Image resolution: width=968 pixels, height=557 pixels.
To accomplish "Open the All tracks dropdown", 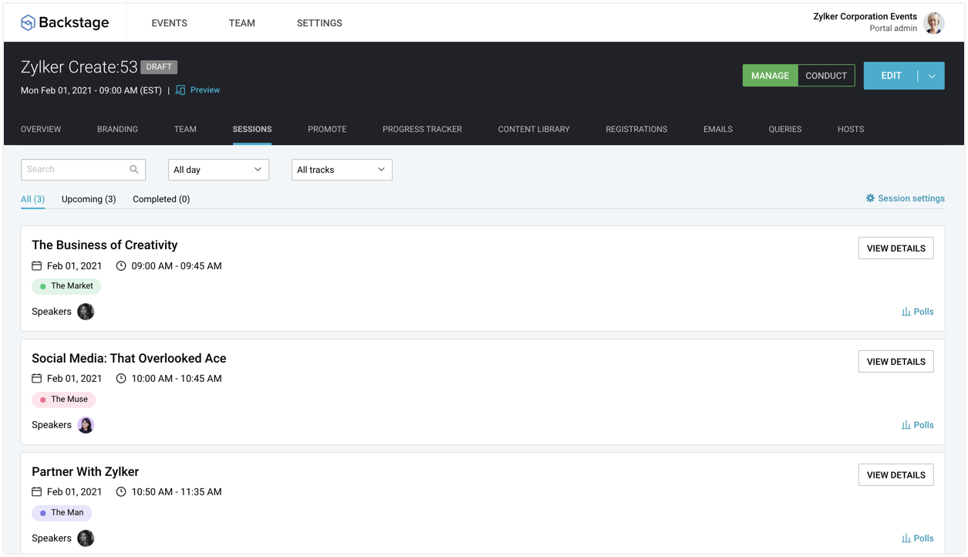I will pos(342,169).
